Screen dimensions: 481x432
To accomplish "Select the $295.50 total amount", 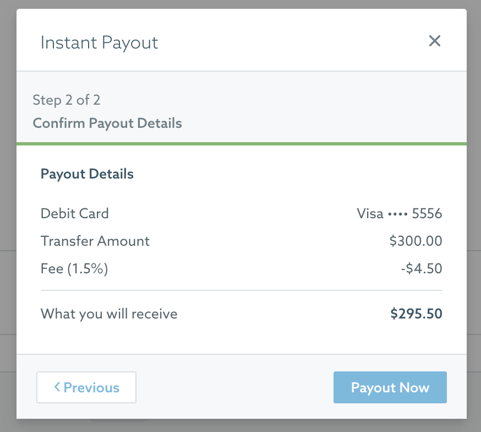I will pos(416,314).
